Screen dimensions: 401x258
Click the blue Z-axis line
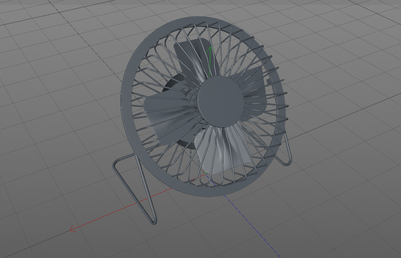[253, 227]
